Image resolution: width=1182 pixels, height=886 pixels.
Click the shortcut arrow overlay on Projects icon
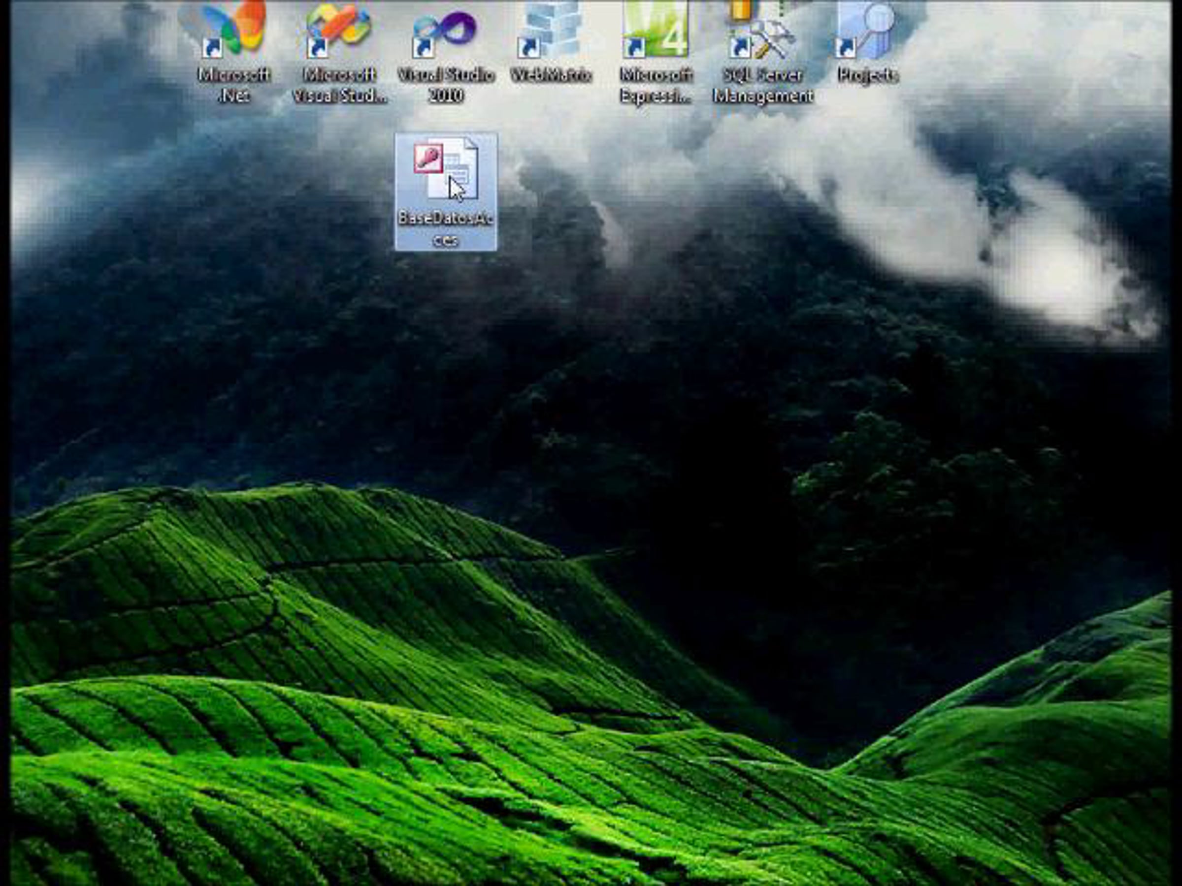pos(845,48)
